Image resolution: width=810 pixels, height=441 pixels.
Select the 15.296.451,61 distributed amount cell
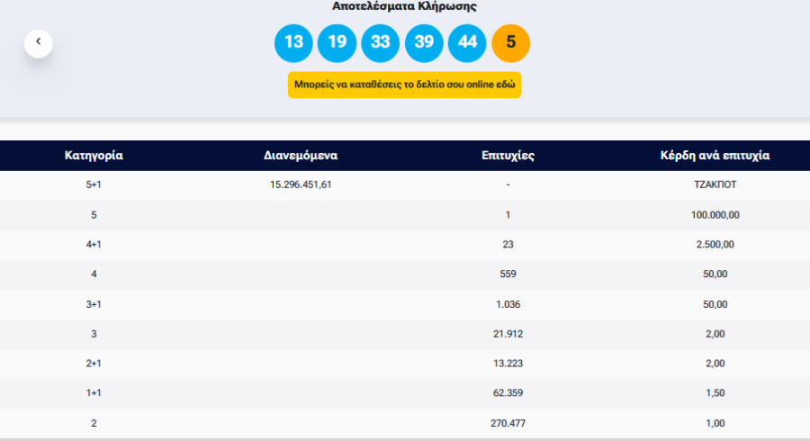tap(301, 184)
